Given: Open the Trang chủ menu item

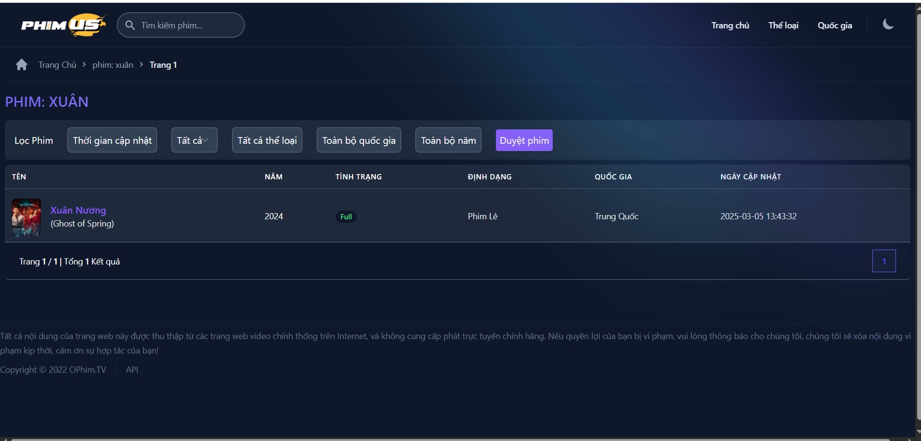Looking at the screenshot, I should point(730,25).
